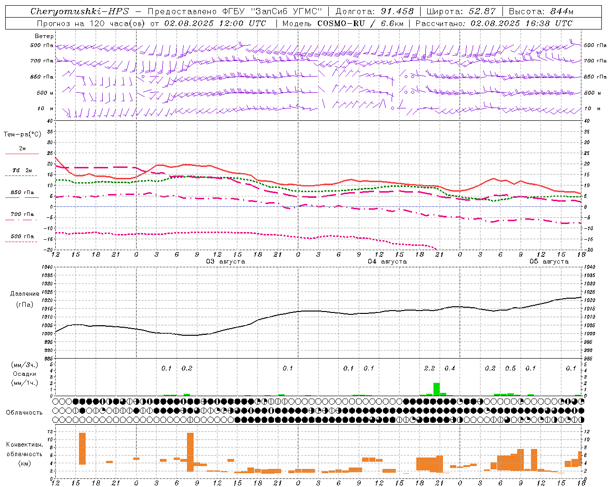Click the 'Давление' pressure panel label
The image size is (609, 487).
coord(25,294)
